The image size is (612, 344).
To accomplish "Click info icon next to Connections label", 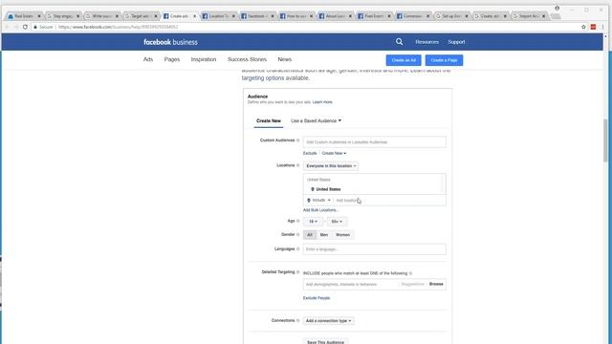I will [x=298, y=321].
